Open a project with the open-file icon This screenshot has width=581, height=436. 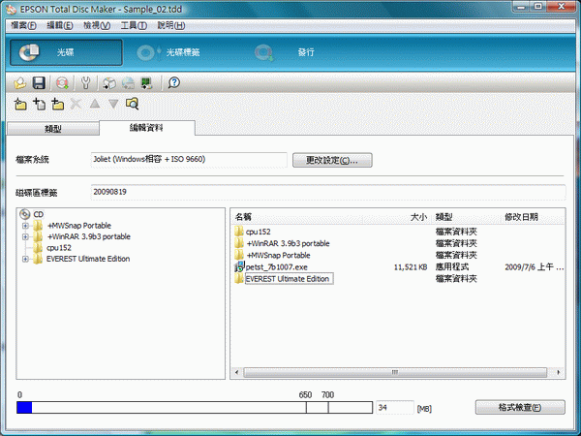[x=20, y=83]
